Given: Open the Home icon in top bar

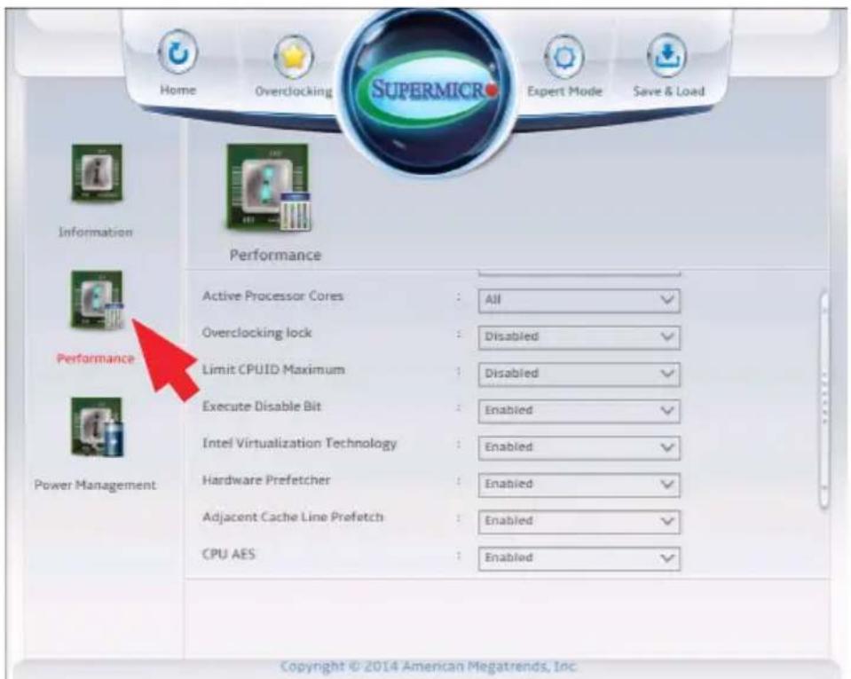Looking at the screenshot, I should coord(177,52).
